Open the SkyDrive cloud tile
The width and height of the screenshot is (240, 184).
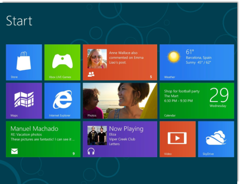click(216, 139)
